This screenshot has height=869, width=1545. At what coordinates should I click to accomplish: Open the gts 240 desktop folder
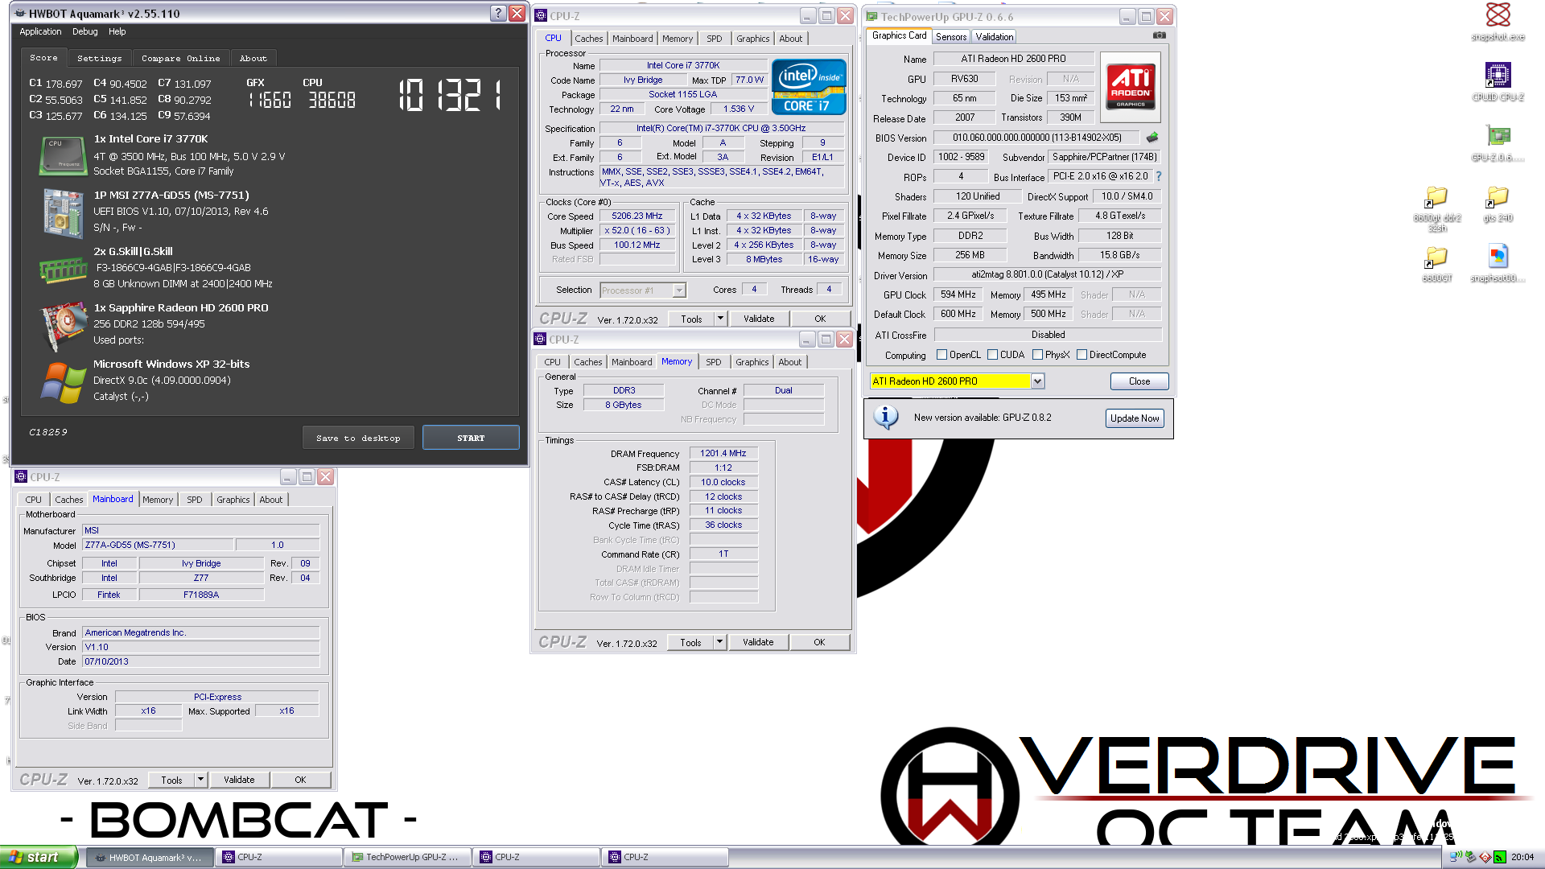point(1498,203)
